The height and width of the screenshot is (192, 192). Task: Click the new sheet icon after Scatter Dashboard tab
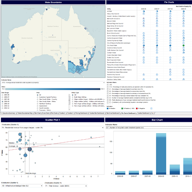pos(153,113)
